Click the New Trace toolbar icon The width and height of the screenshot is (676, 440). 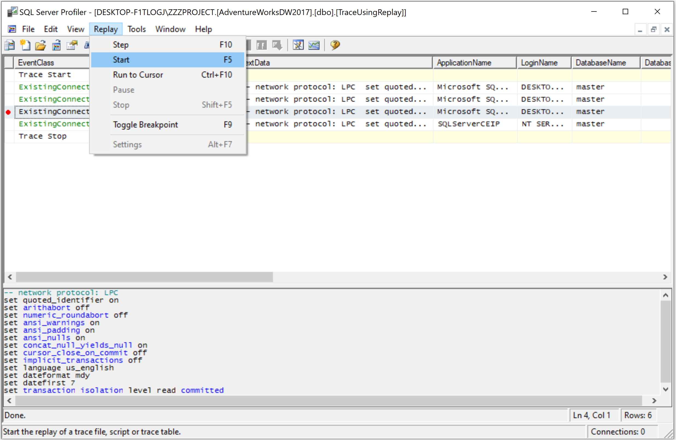pos(10,45)
